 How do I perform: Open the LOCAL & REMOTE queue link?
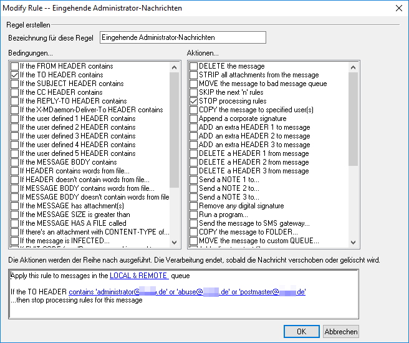point(138,275)
